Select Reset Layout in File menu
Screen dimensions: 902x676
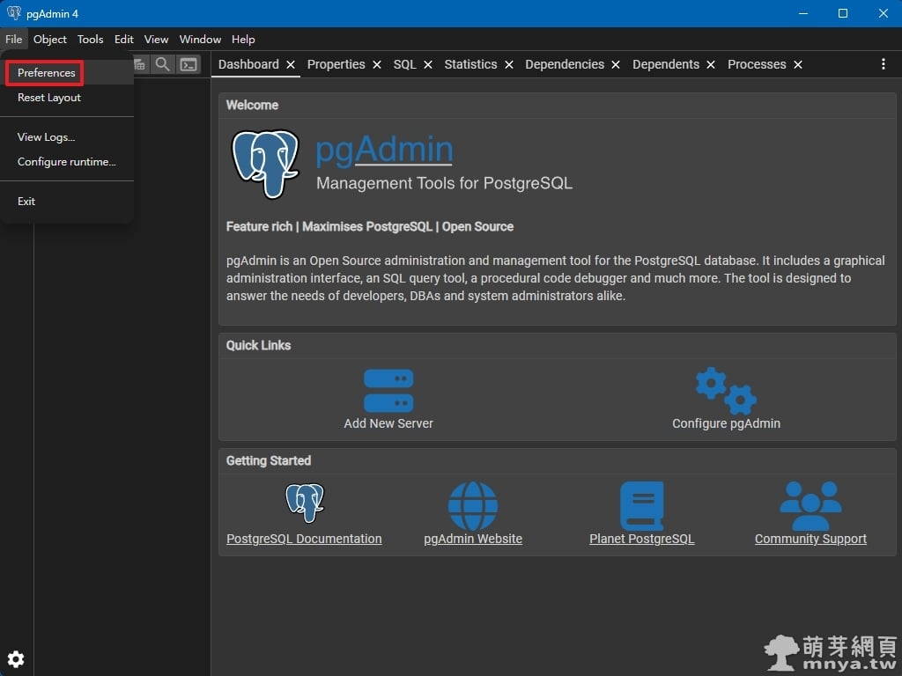[x=49, y=98]
